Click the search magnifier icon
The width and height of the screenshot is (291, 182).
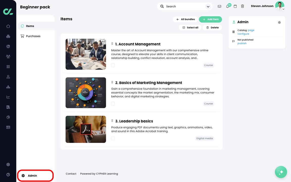(162, 6)
